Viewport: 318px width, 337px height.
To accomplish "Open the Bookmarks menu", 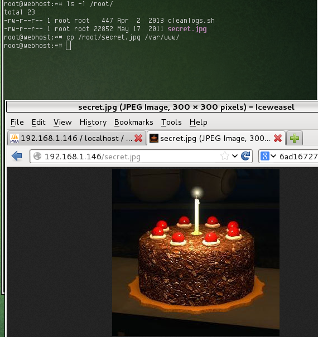I will (x=134, y=123).
